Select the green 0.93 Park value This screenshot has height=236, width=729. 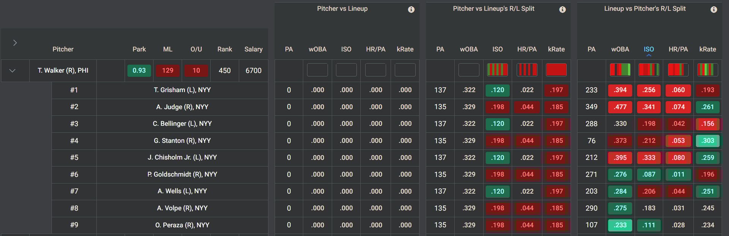tap(139, 70)
